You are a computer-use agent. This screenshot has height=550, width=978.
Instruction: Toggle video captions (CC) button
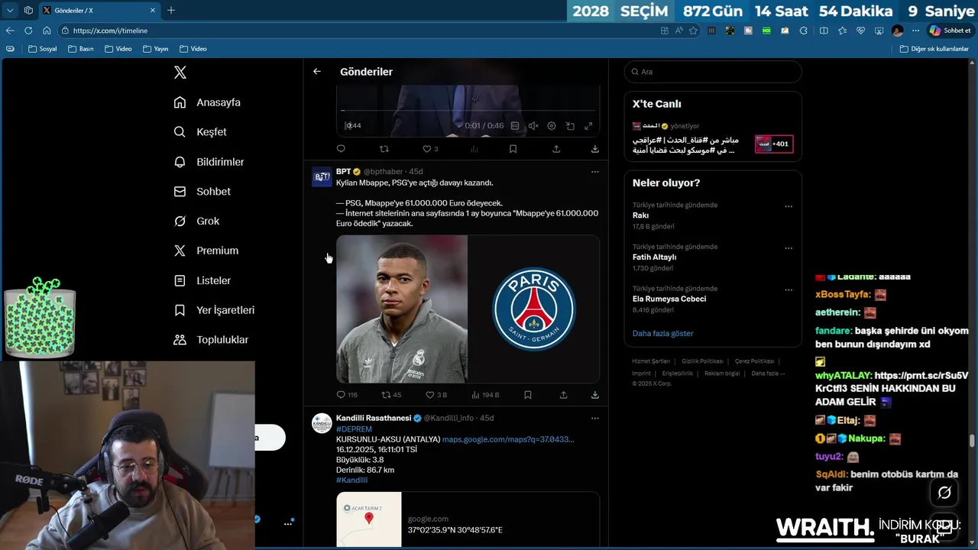(x=515, y=126)
